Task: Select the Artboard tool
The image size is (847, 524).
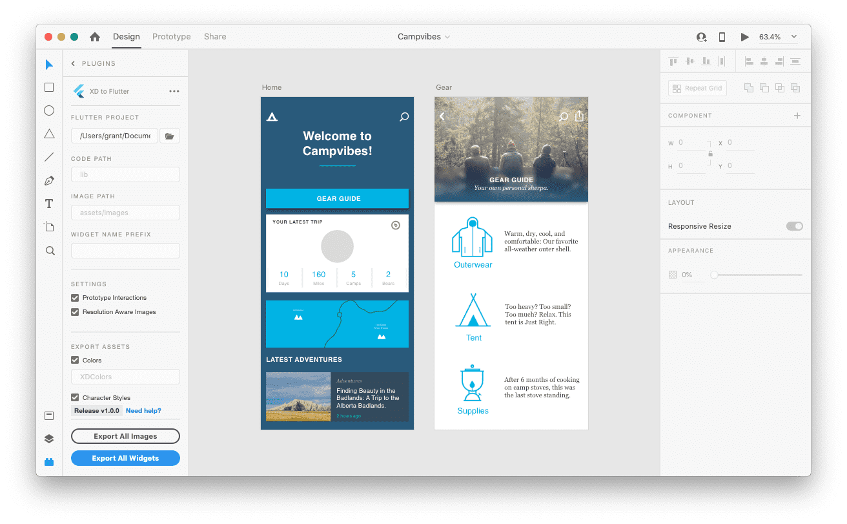Action: coord(49,227)
